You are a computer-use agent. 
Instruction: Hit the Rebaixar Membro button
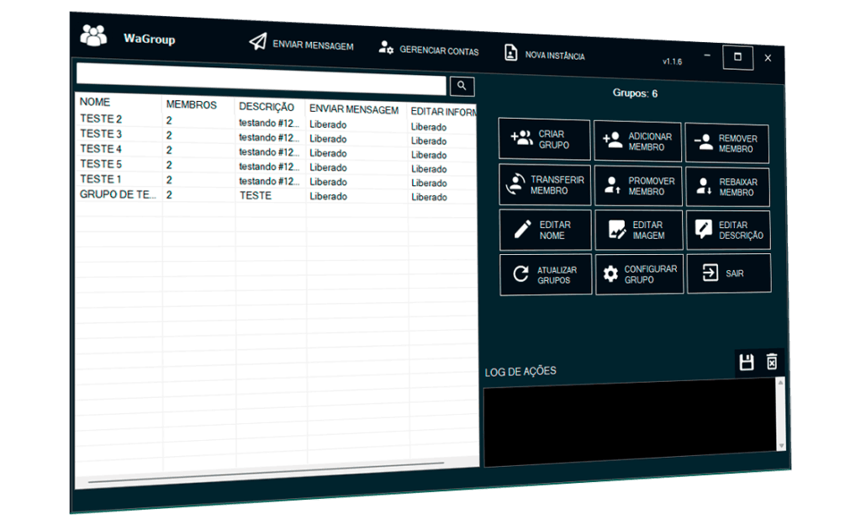point(728,188)
